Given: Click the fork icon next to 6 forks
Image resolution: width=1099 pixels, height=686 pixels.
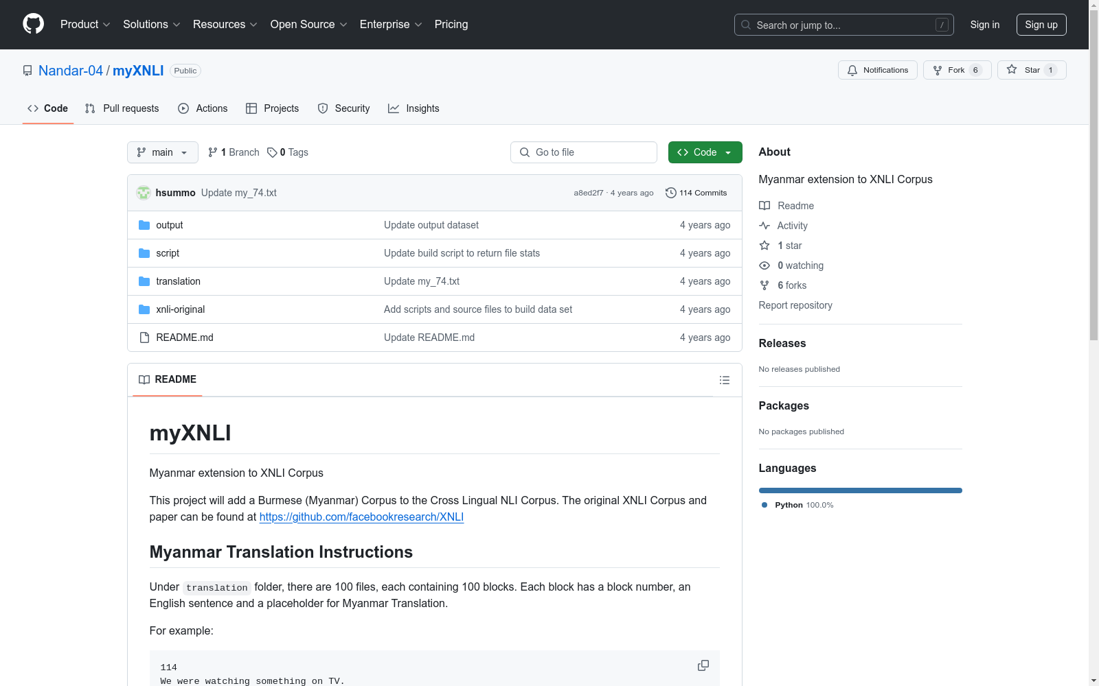Looking at the screenshot, I should (764, 285).
